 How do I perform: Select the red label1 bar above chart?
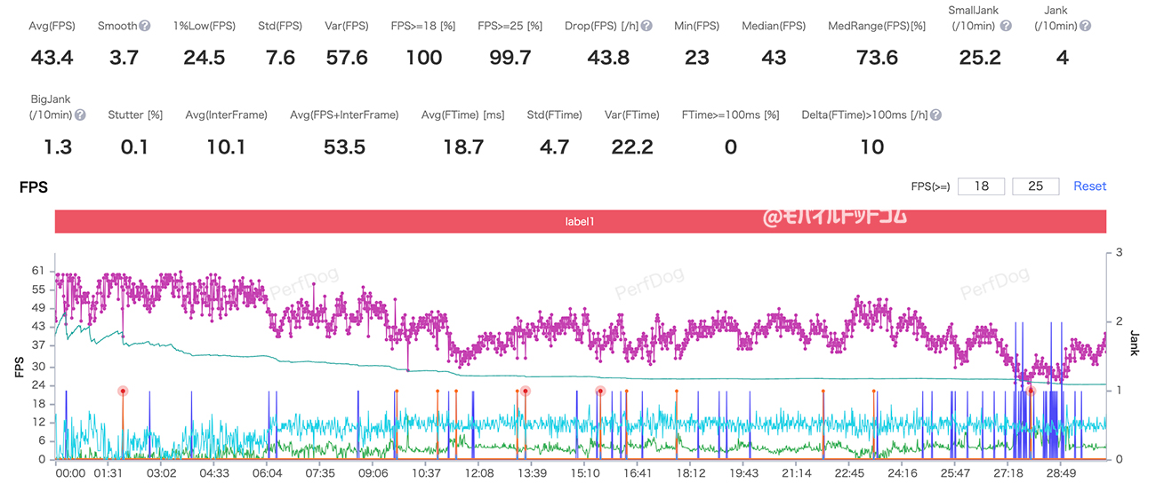[x=580, y=222]
